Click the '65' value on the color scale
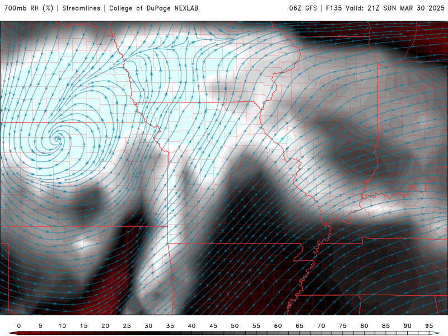The image size is (448, 336). click(300, 326)
